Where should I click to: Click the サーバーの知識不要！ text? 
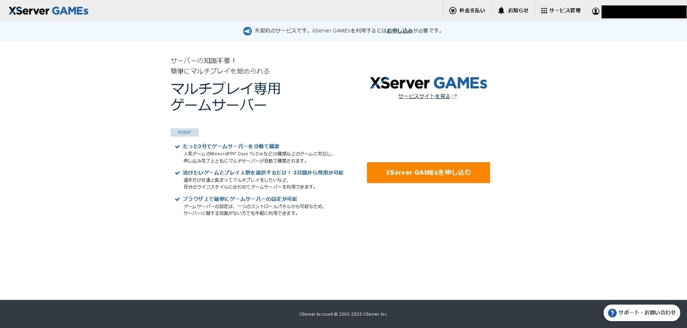click(204, 61)
